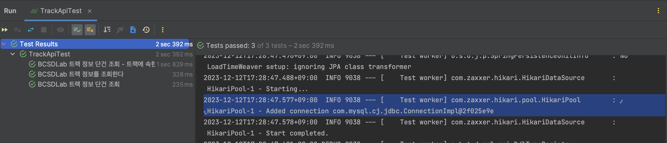
Task: Select the 'BCSDLab 트랙 정보를 조회한다' test
Action: click(81, 74)
